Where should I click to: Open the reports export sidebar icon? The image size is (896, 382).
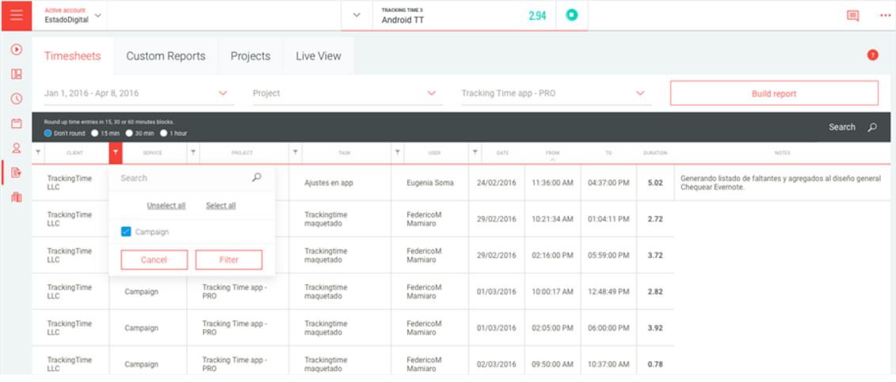pos(17,172)
